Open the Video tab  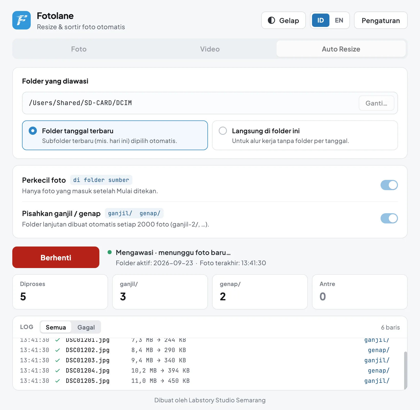tap(210, 49)
